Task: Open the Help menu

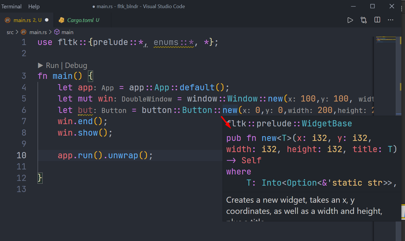Action: (34, 6)
